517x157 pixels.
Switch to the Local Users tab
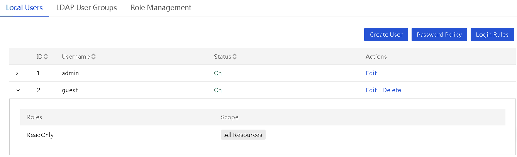coord(24,8)
